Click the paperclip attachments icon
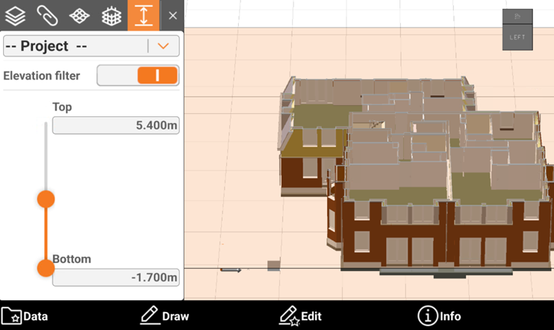Viewport: 554px width, 330px height. 49,15
